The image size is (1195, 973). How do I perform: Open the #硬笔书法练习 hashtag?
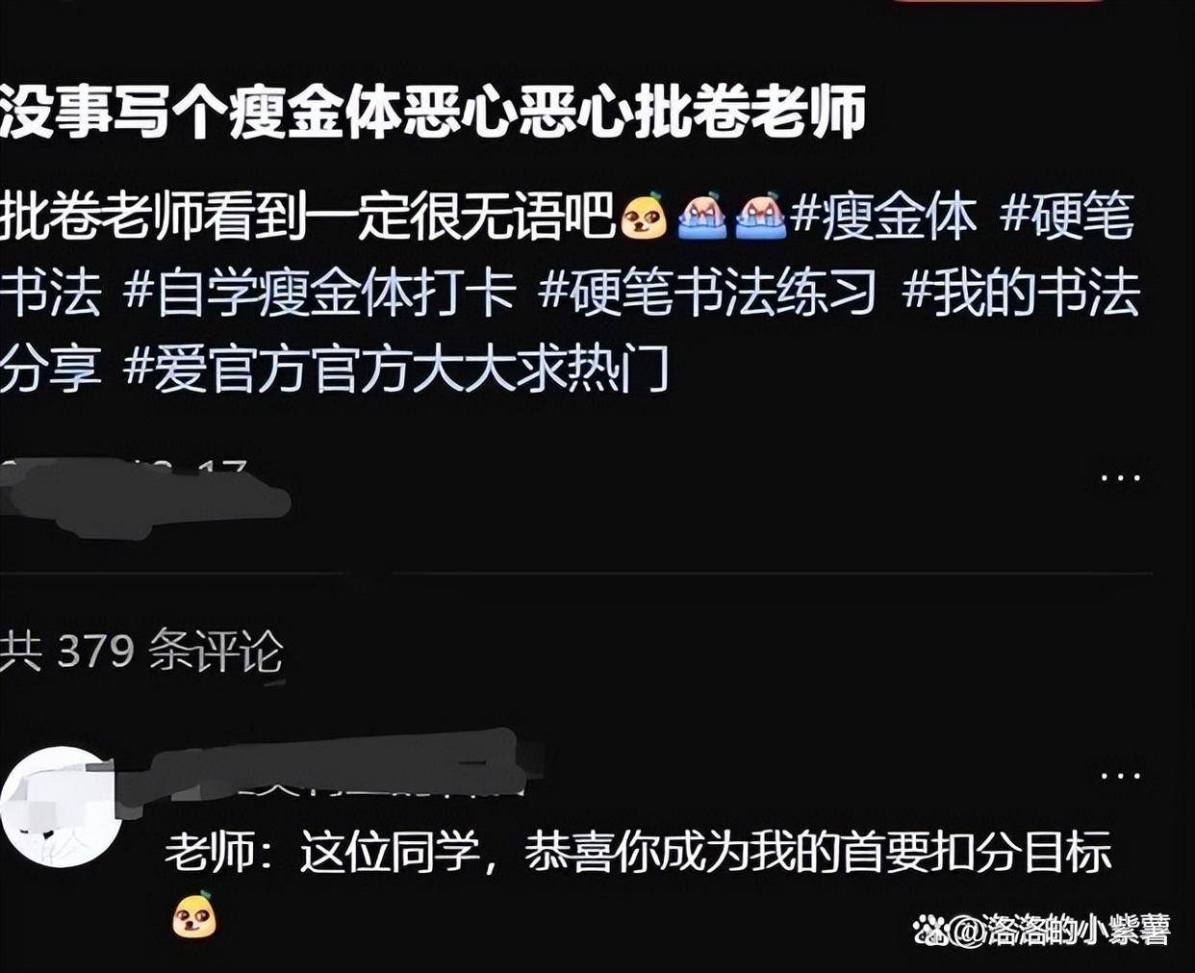point(708,293)
